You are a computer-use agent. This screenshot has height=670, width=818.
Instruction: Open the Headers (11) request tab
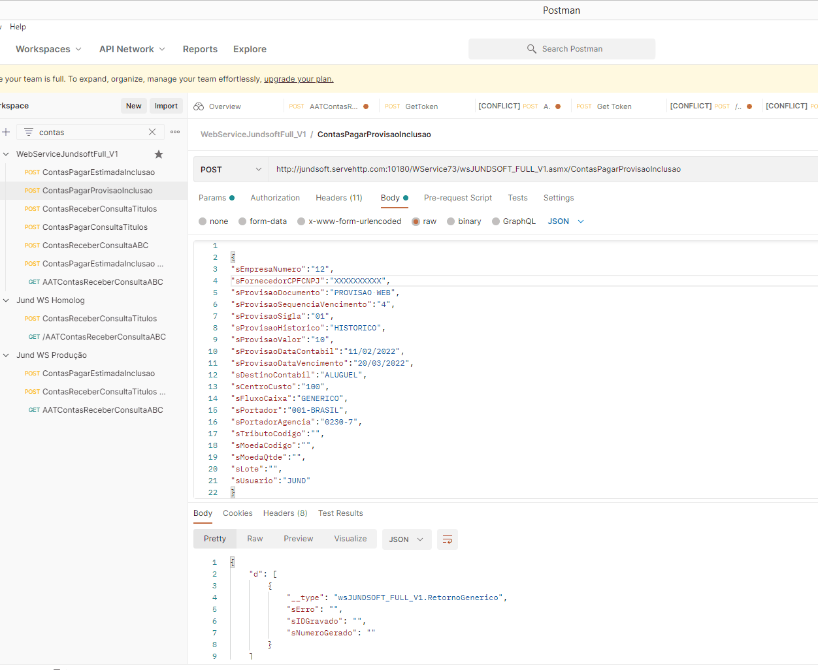pyautogui.click(x=338, y=198)
